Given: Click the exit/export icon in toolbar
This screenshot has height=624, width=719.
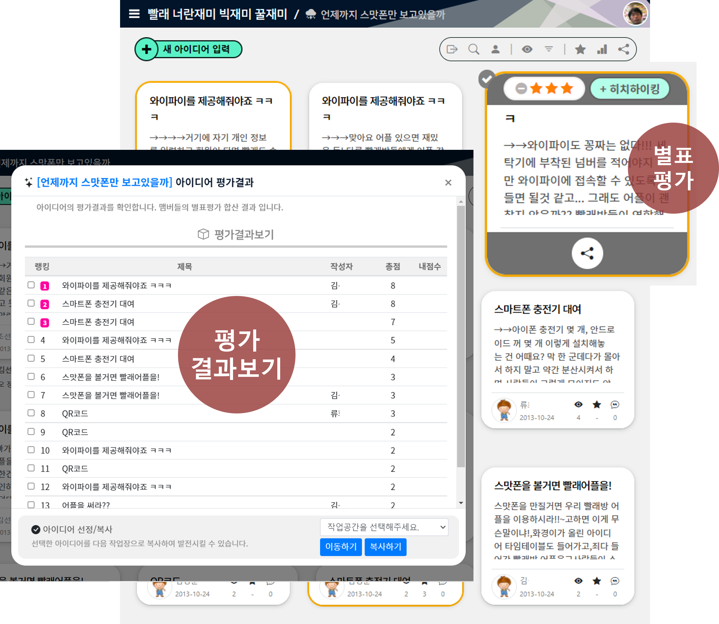Looking at the screenshot, I should click(452, 49).
